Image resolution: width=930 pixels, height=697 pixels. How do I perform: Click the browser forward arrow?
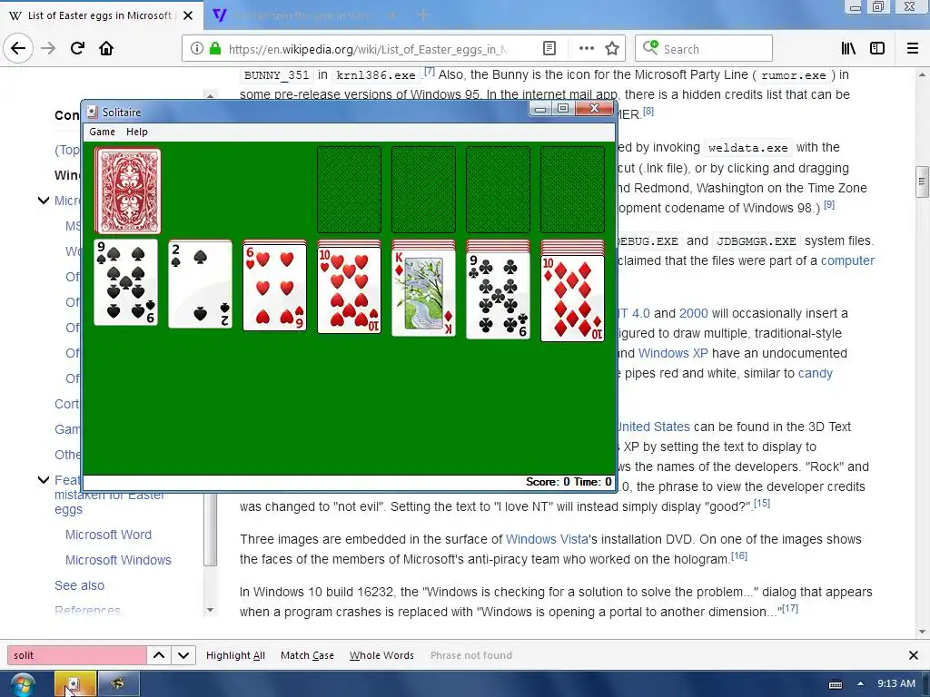tap(49, 49)
